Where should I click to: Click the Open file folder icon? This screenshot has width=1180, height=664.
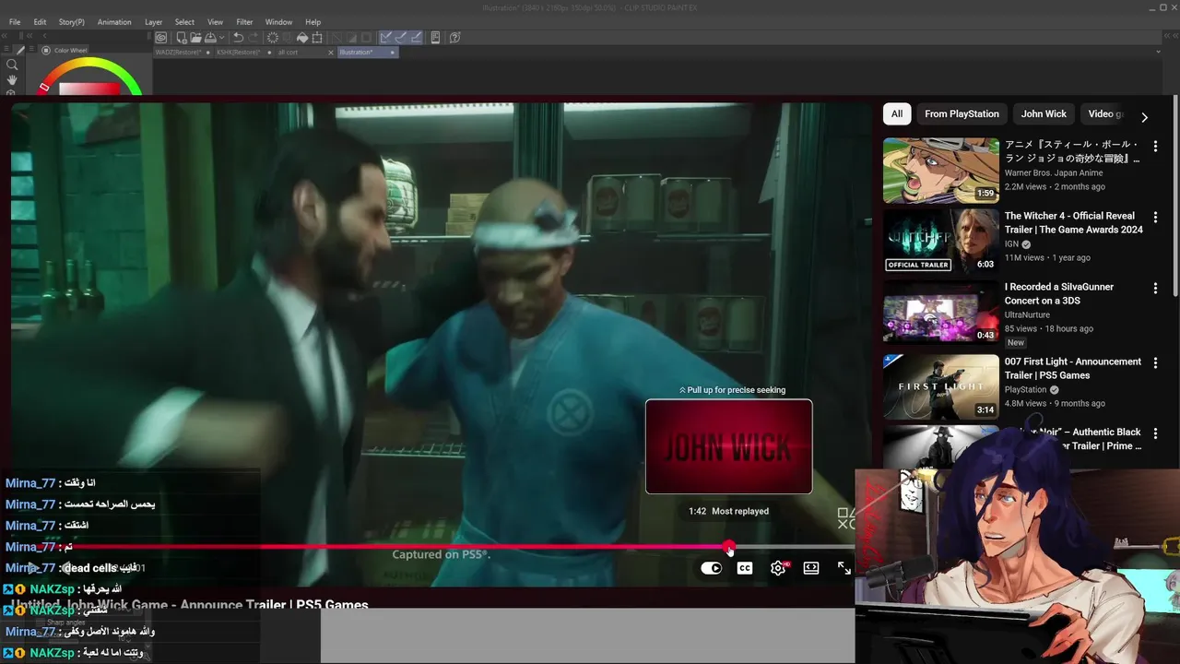[196, 38]
